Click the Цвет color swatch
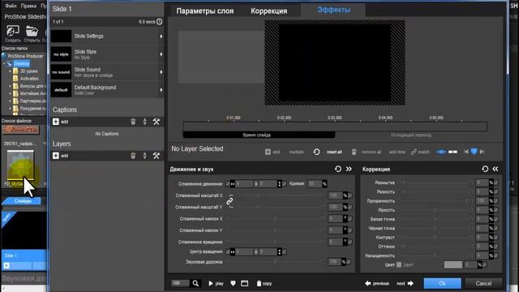Viewport: 519px width, 292px height. (x=453, y=265)
